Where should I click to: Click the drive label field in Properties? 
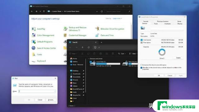click(x=167, y=29)
